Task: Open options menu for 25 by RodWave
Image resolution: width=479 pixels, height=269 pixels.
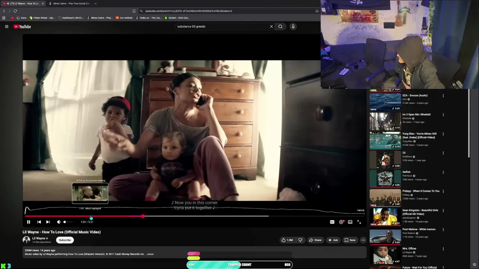Action: pos(443,153)
